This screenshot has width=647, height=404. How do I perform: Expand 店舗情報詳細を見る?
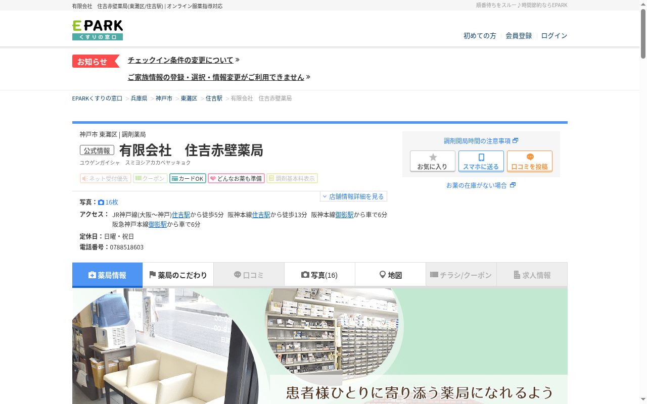pos(353,196)
